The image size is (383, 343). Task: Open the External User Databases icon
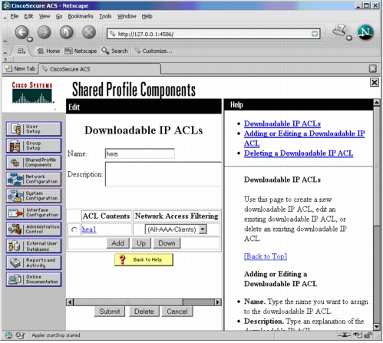point(34,246)
